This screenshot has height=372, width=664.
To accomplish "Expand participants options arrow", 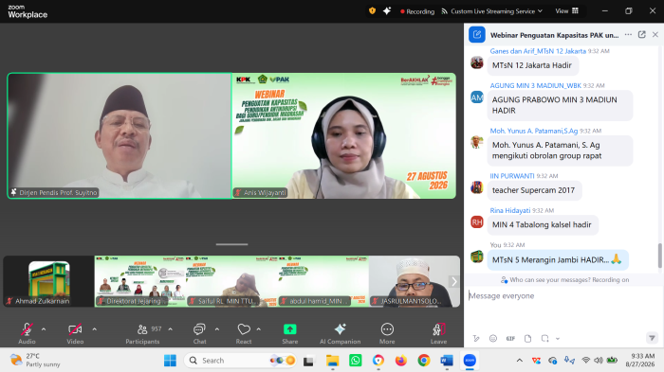I will click(170, 329).
